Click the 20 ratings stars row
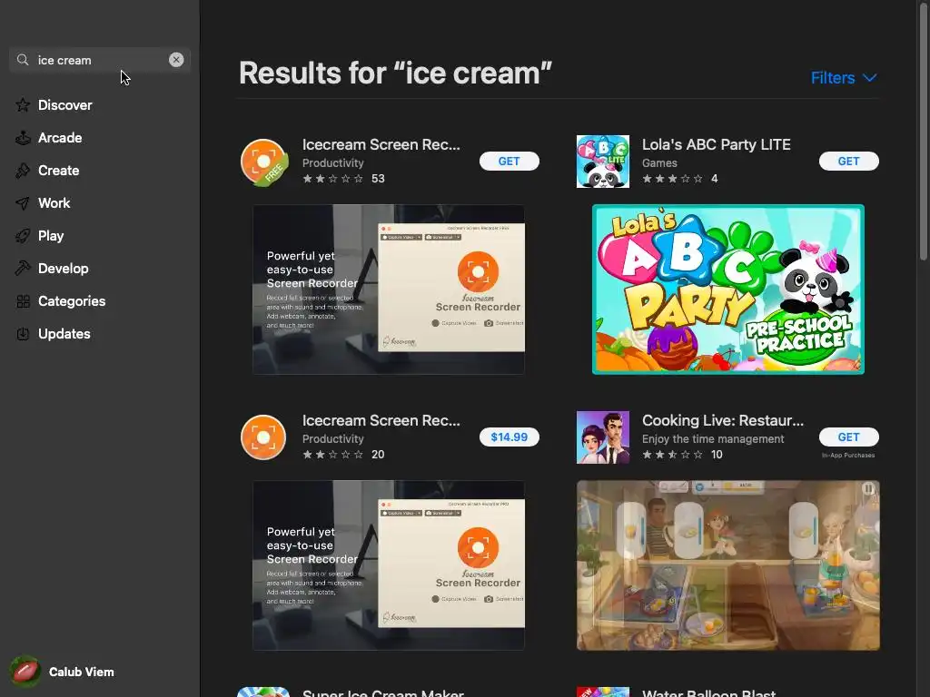930x697 pixels. [x=332, y=455]
